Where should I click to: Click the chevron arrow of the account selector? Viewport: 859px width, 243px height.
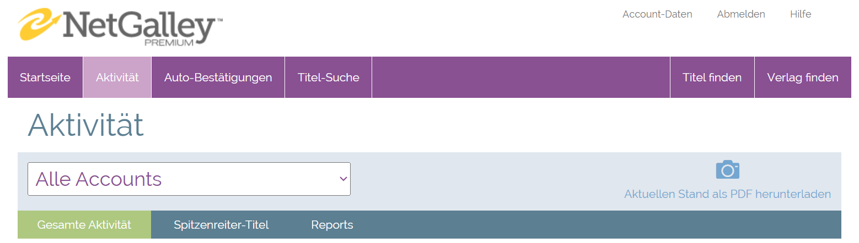click(343, 179)
